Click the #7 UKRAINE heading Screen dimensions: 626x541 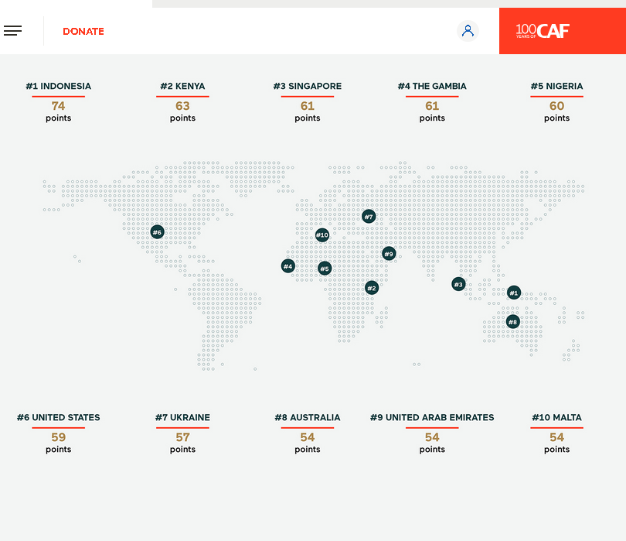pos(182,417)
